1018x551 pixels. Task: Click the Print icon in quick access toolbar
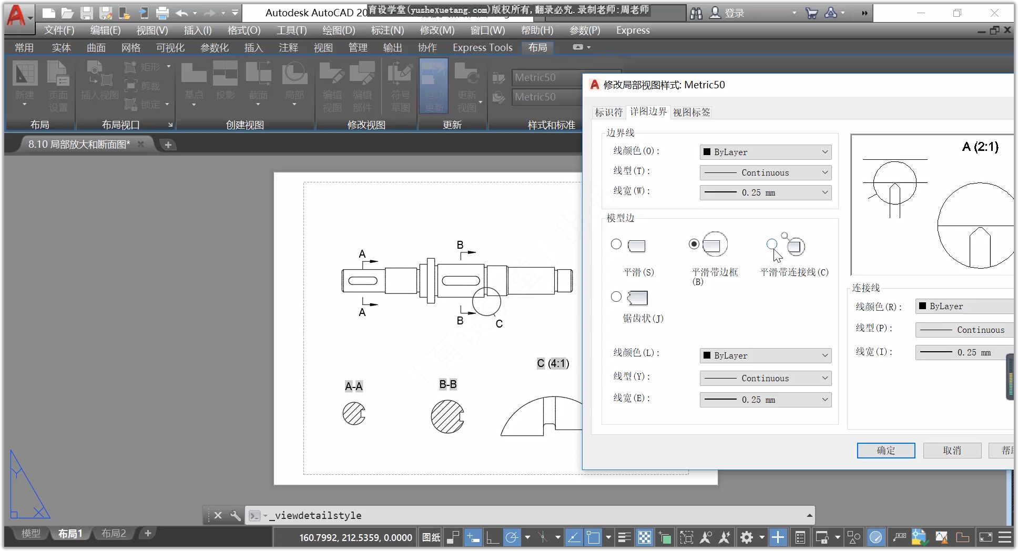162,13
